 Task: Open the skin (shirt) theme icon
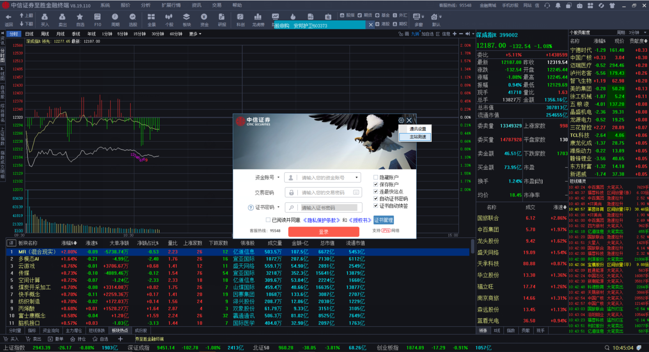612,5
